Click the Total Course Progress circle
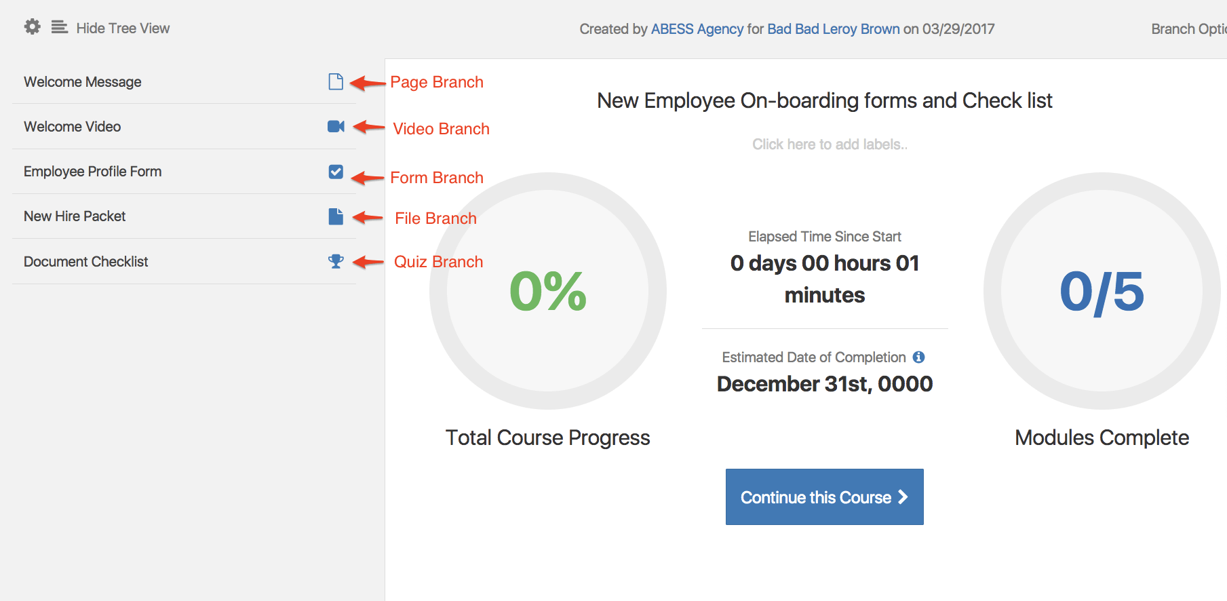Viewport: 1227px width, 601px height. pyautogui.click(x=547, y=292)
